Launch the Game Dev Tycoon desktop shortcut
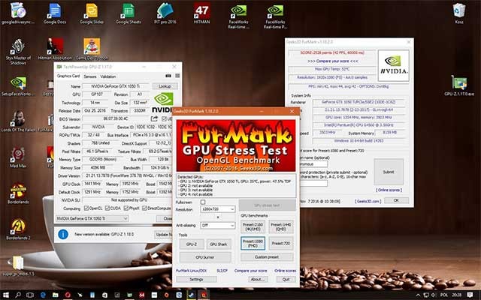 (92, 49)
